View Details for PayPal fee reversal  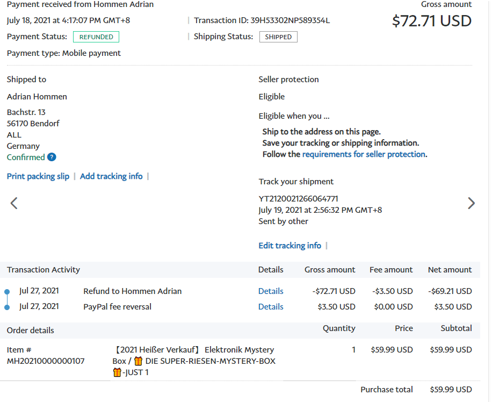271,307
